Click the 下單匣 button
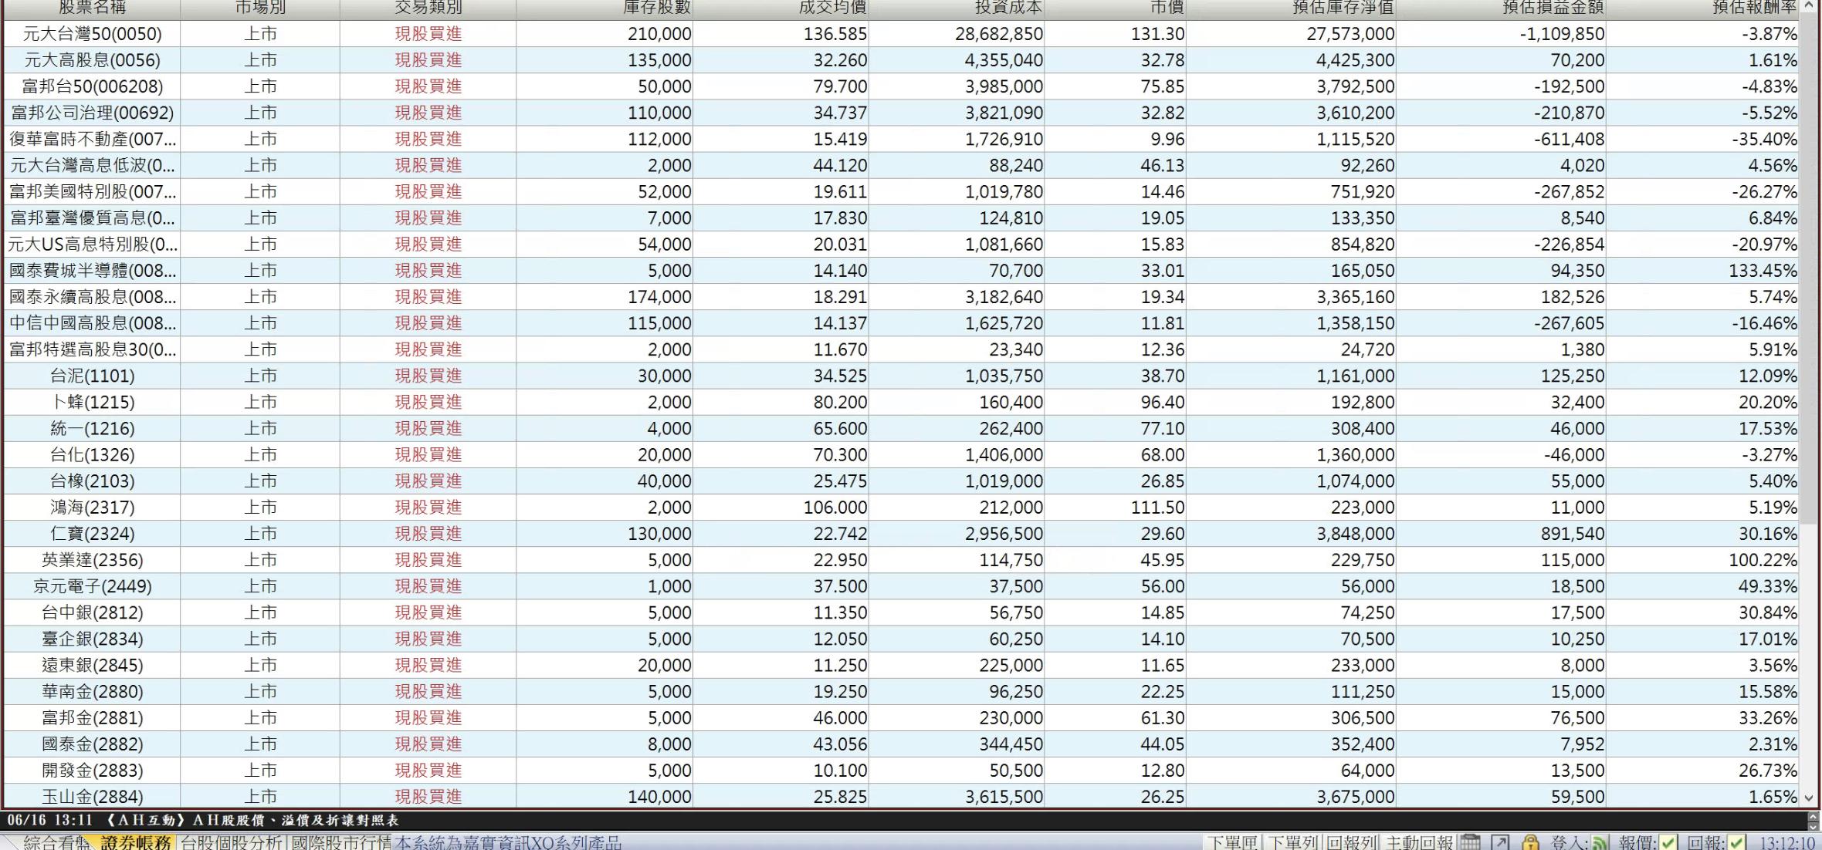This screenshot has height=850, width=1822. pyautogui.click(x=1232, y=842)
